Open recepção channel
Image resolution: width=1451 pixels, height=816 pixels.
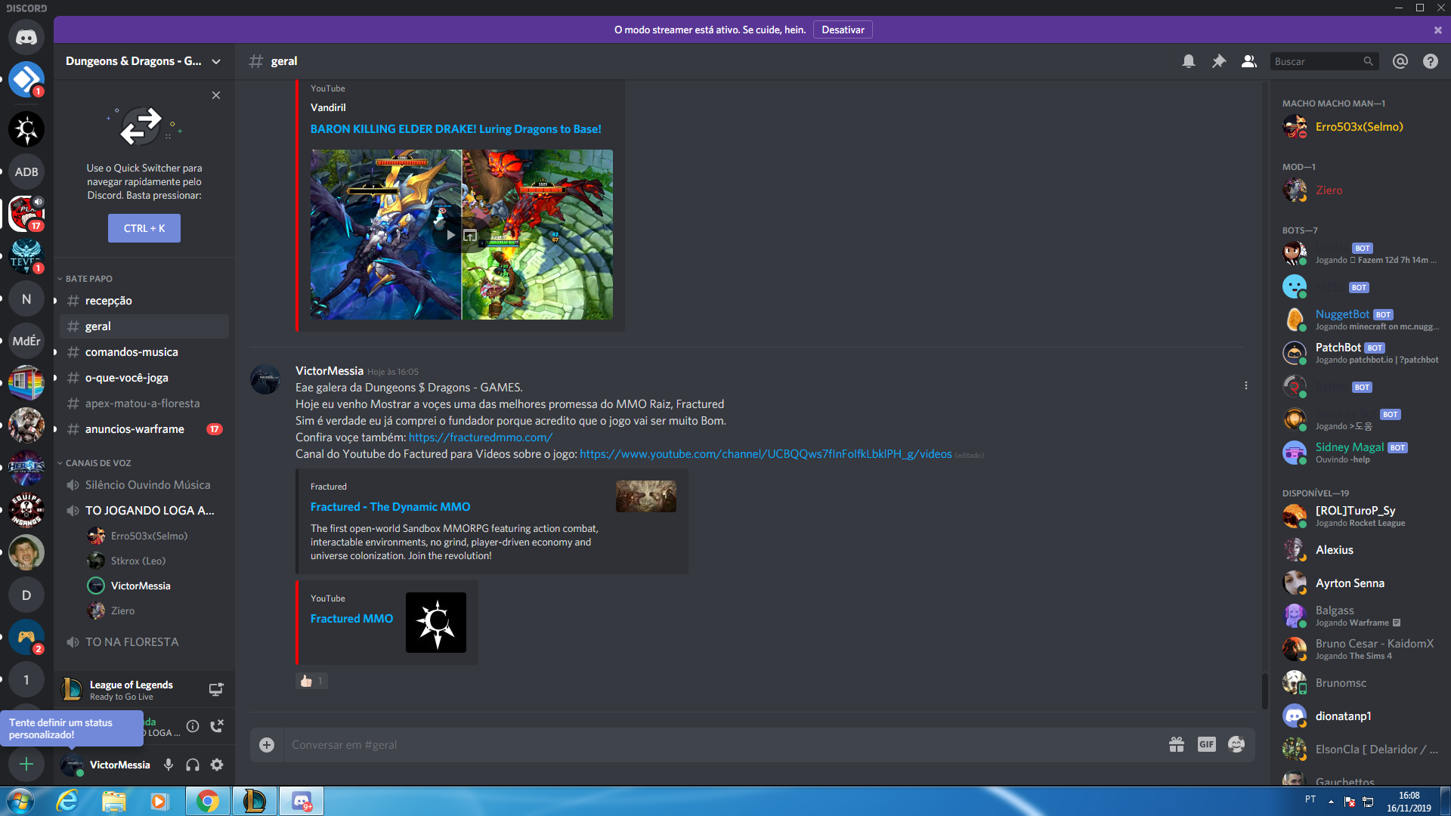144,301
